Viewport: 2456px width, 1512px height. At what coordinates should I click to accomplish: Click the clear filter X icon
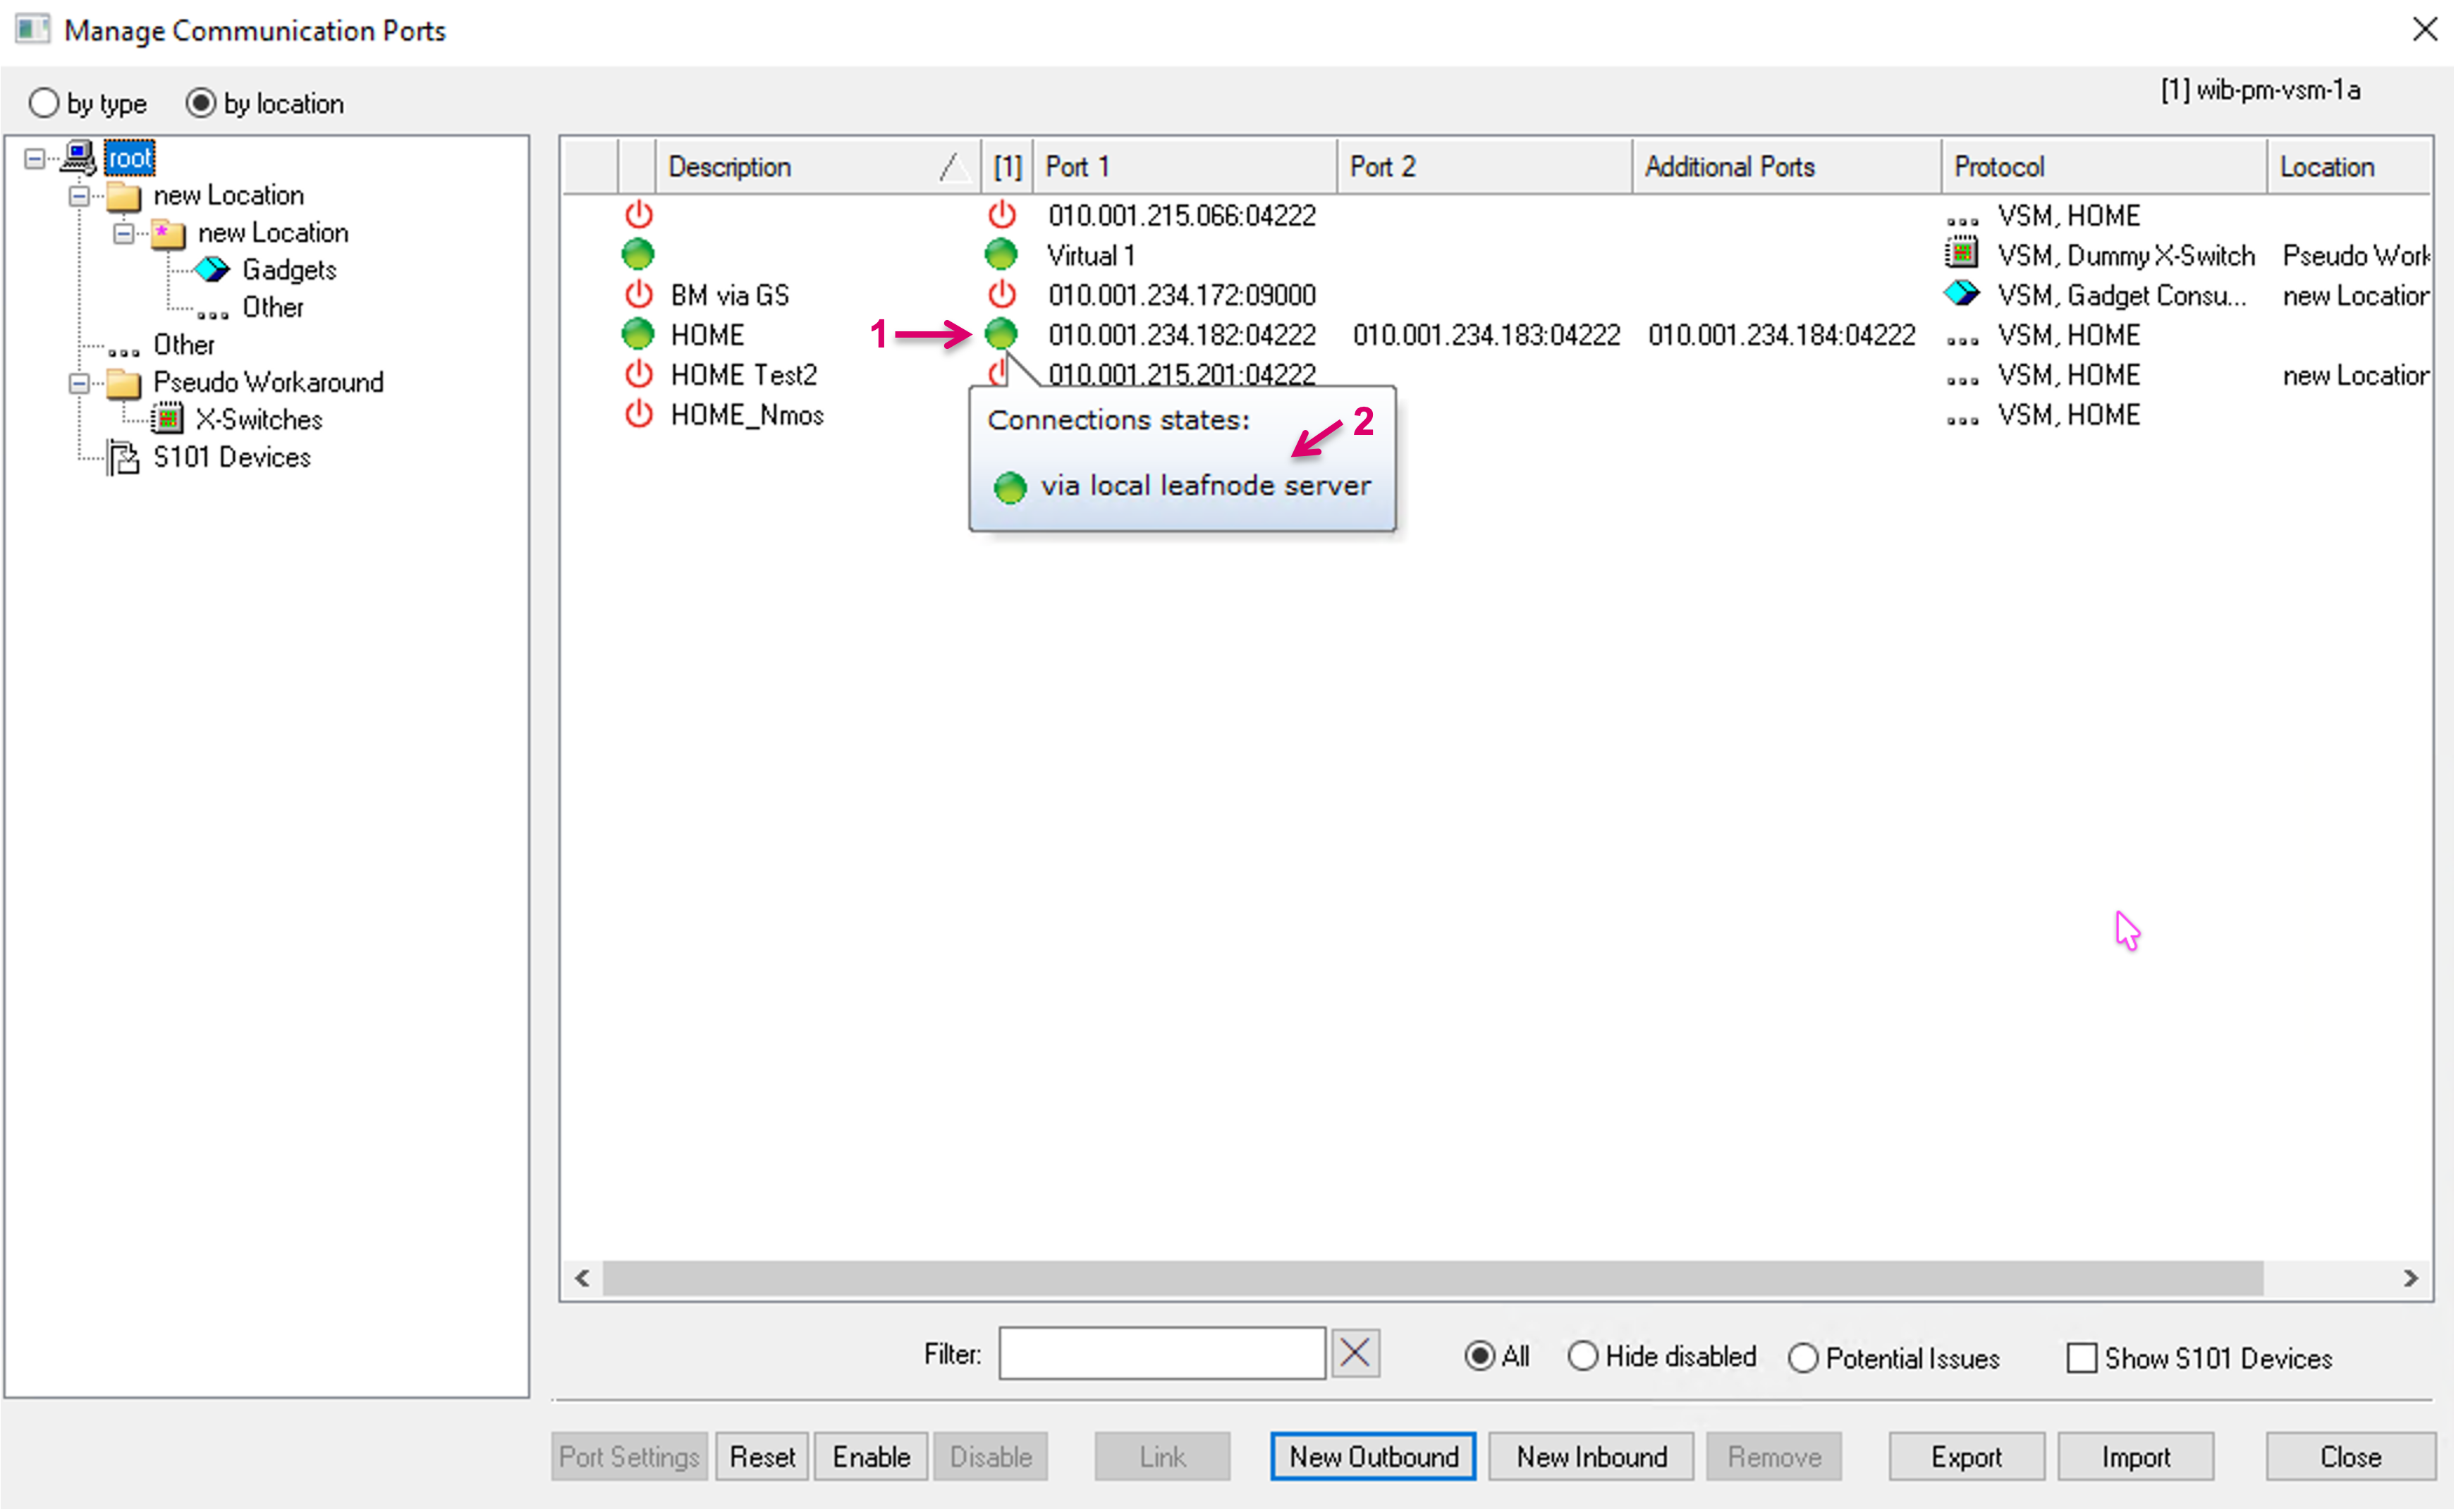coord(1355,1354)
